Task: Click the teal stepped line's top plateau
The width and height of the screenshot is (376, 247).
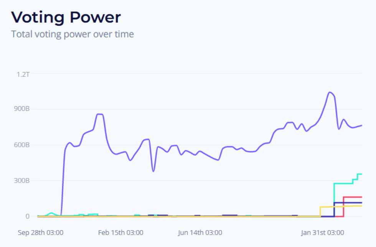Action: (360, 174)
